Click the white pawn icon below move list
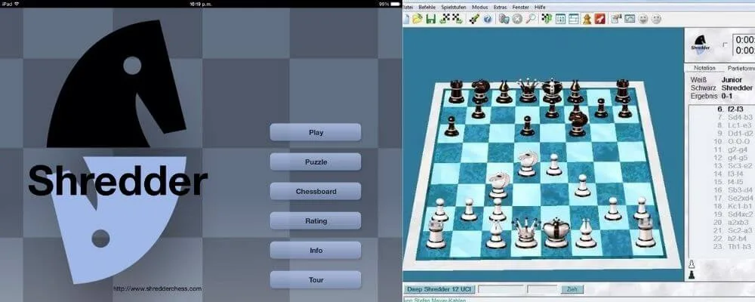This screenshot has width=755, height=302. [692, 264]
